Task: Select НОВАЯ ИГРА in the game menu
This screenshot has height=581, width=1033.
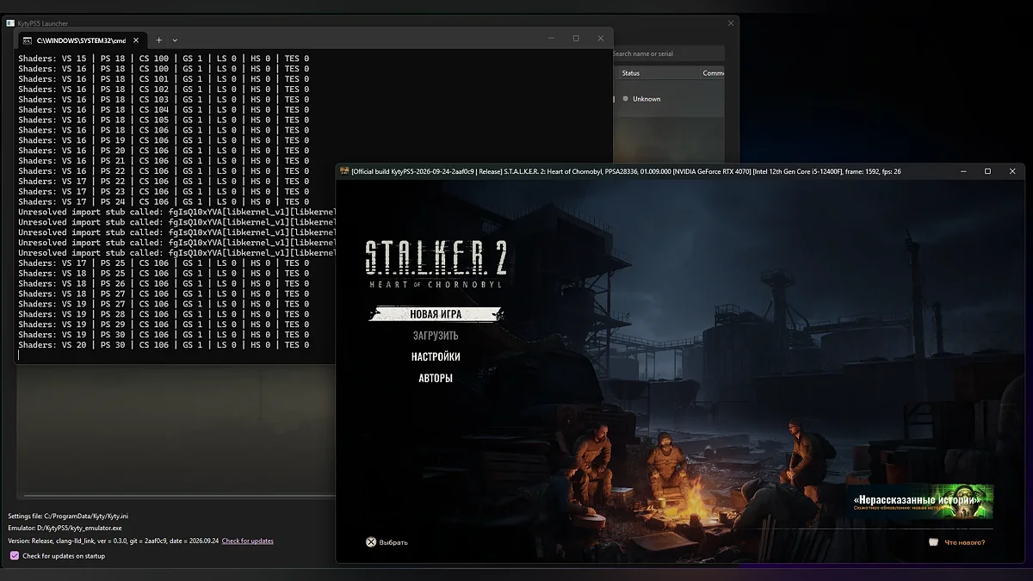Action: click(x=436, y=314)
